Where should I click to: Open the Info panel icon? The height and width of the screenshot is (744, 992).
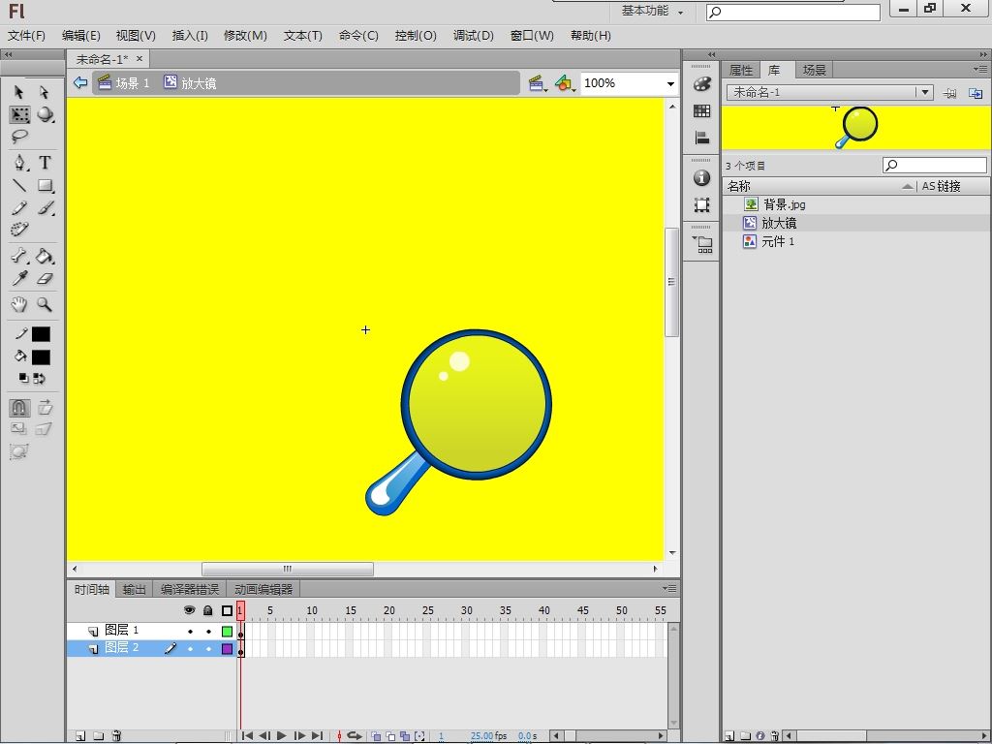click(701, 178)
